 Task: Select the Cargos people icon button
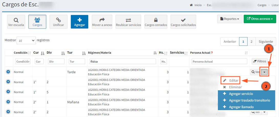[37, 22]
